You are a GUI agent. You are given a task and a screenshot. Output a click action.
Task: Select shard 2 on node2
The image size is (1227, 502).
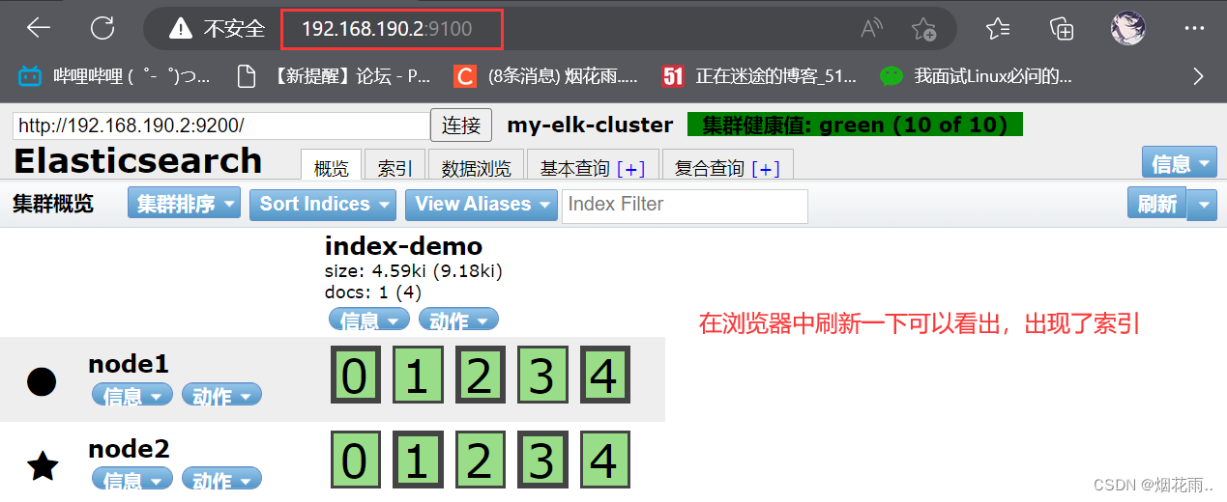tap(480, 460)
